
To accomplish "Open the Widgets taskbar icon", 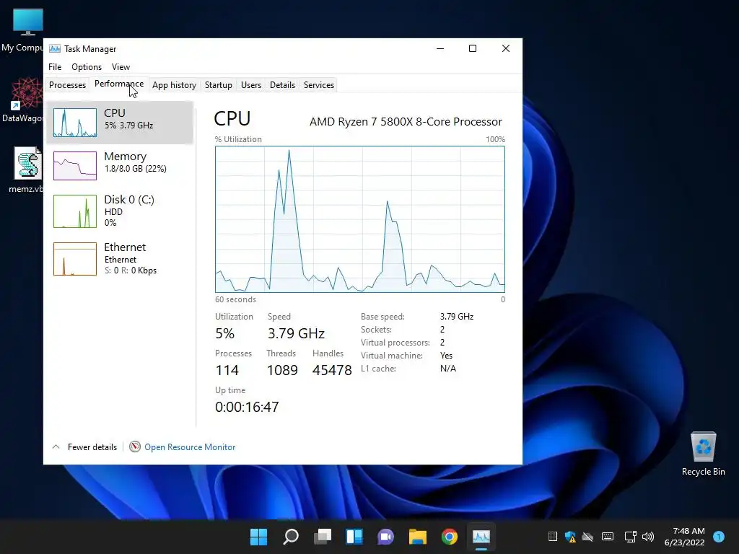I will pos(354,537).
